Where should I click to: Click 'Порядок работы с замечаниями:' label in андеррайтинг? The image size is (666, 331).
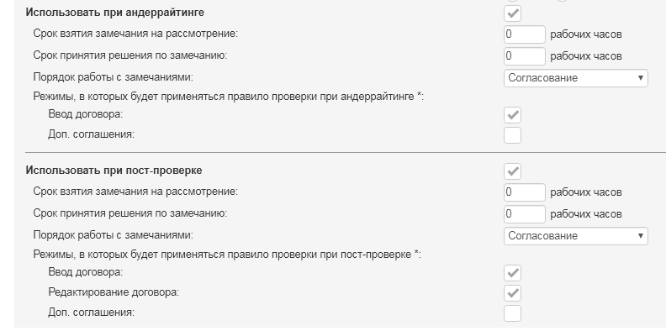click(x=113, y=77)
